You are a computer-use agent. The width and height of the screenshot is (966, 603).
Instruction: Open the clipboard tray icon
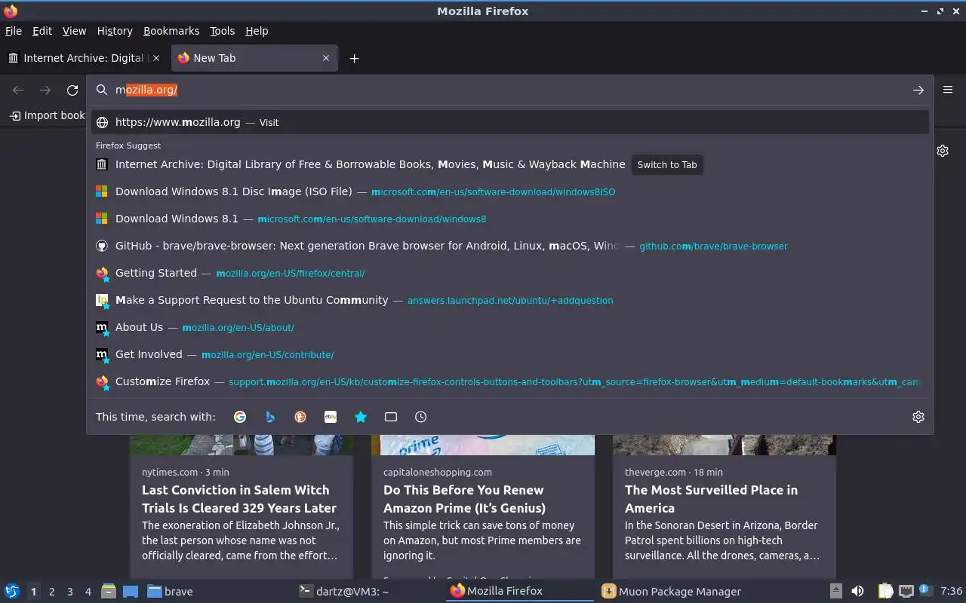click(886, 592)
